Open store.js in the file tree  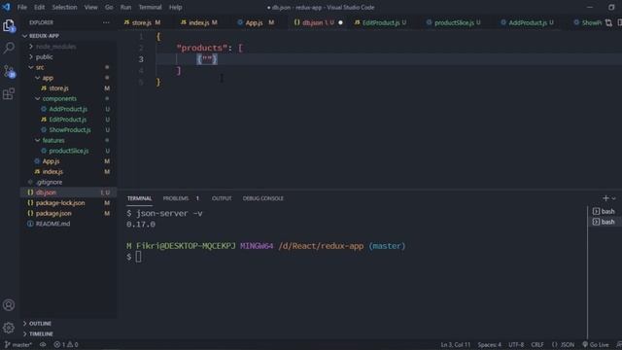coord(69,88)
